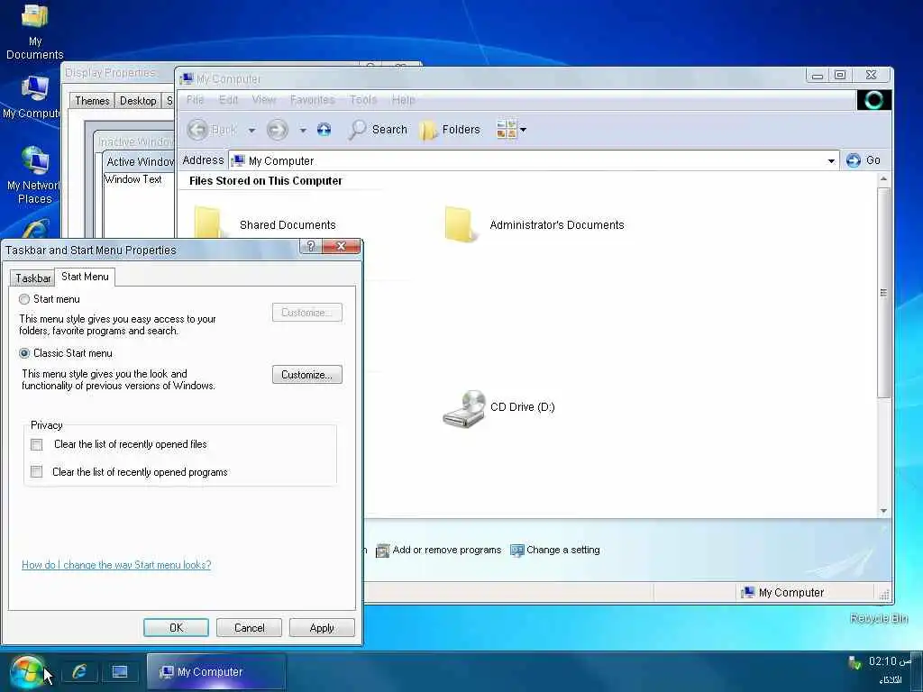Open the Windows Start orb
This screenshot has width=923, height=692.
pos(27,672)
